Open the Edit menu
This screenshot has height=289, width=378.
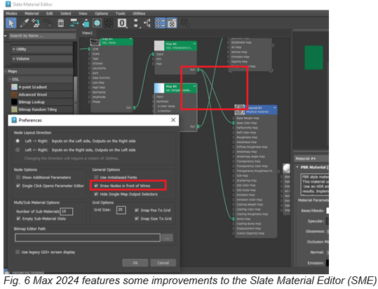(49, 13)
